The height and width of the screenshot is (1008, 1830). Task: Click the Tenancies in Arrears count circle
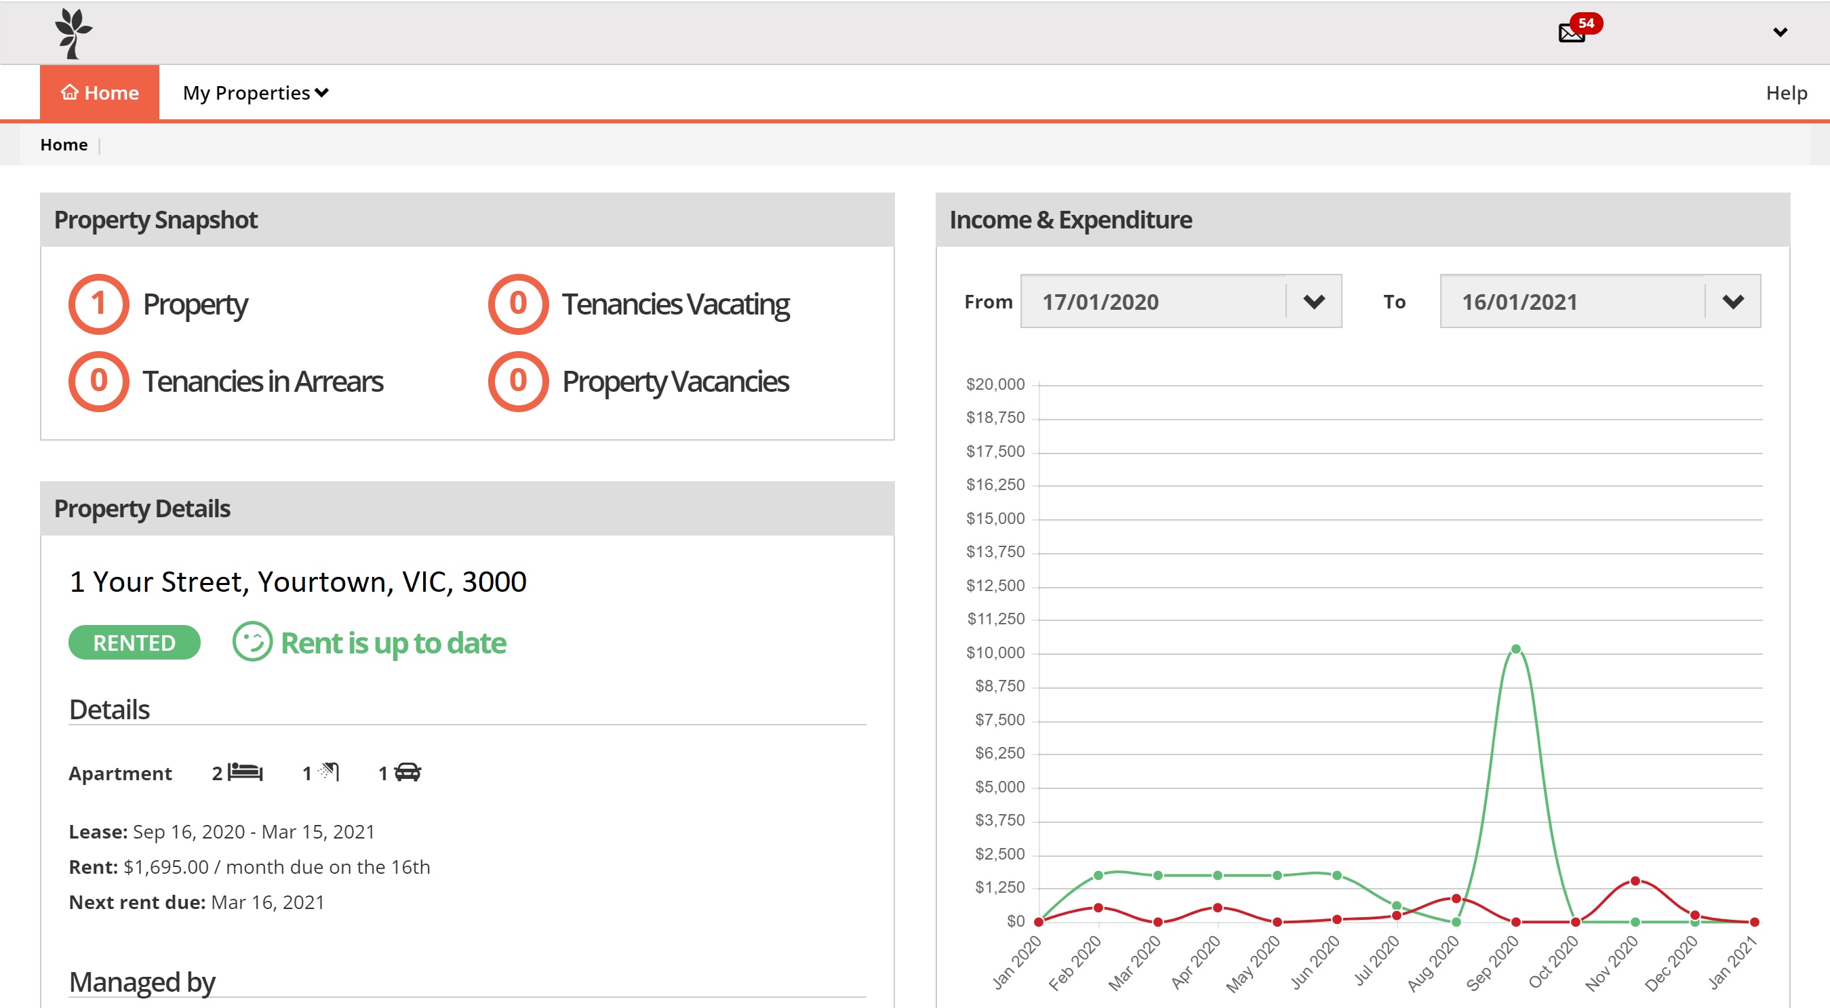pos(99,382)
